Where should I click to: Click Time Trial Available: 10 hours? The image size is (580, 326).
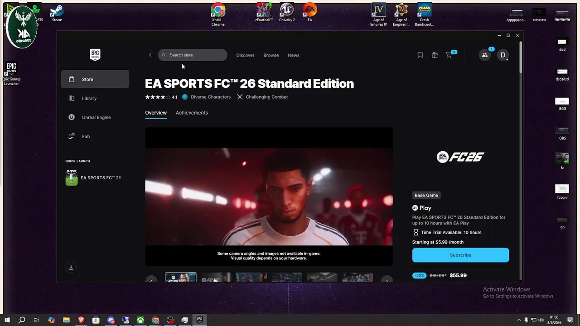(x=447, y=232)
